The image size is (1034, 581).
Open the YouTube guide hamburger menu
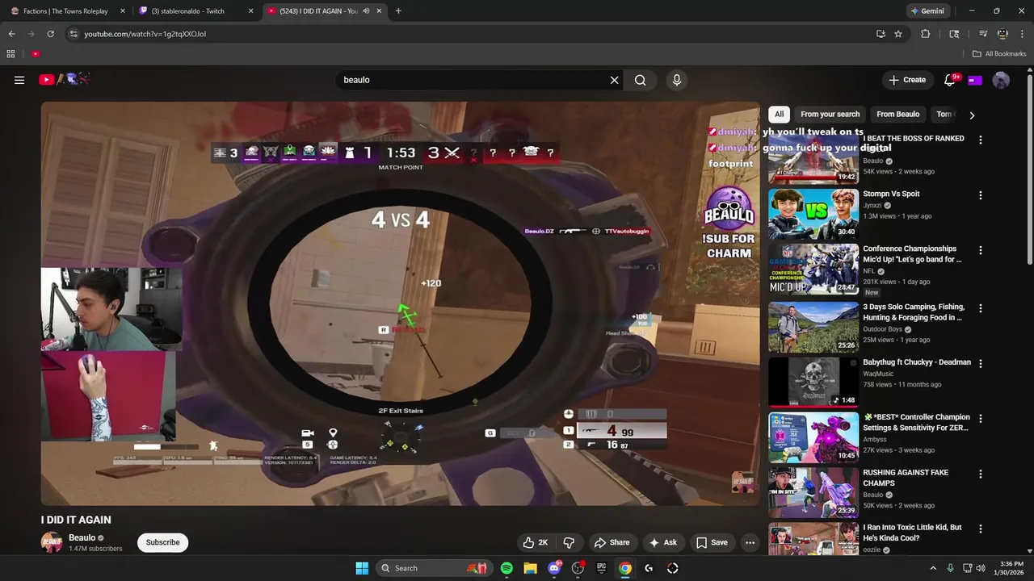click(19, 80)
